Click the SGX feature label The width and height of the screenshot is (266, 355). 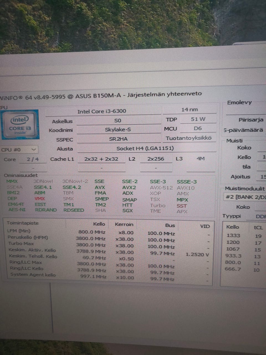point(127,211)
